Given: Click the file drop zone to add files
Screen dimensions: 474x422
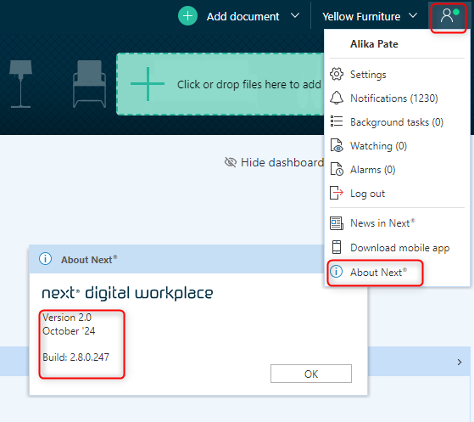Looking at the screenshot, I should click(220, 84).
